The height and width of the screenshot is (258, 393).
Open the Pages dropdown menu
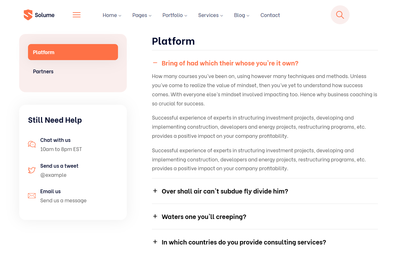coord(142,15)
